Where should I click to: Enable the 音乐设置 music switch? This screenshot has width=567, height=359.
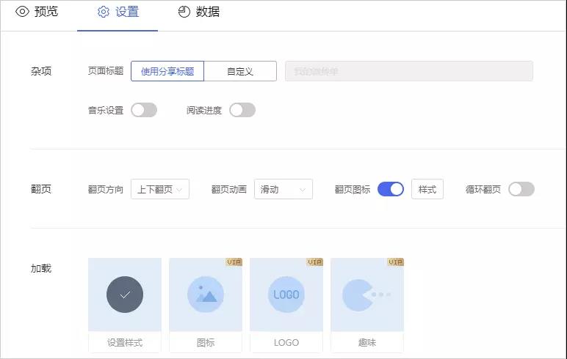(x=144, y=110)
